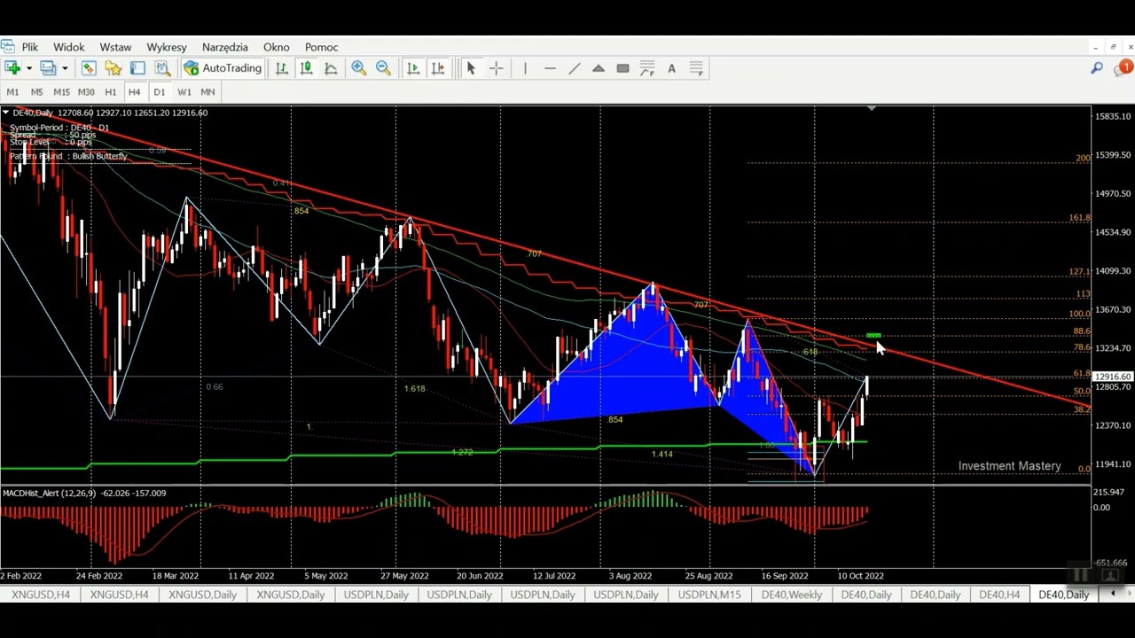Expand the new chart dropdown arrow
The width and height of the screenshot is (1135, 638).
pyautogui.click(x=28, y=68)
